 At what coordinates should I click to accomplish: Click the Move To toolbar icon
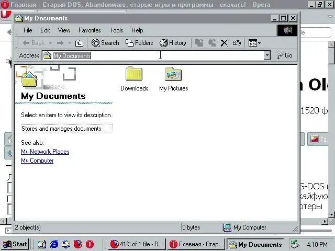click(x=199, y=43)
